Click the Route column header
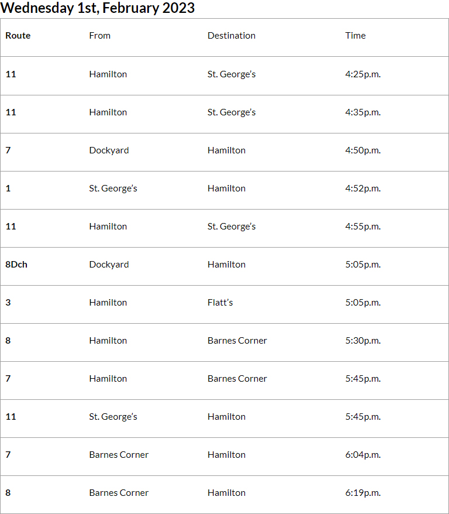Image resolution: width=449 pixels, height=514 pixels. click(18, 36)
